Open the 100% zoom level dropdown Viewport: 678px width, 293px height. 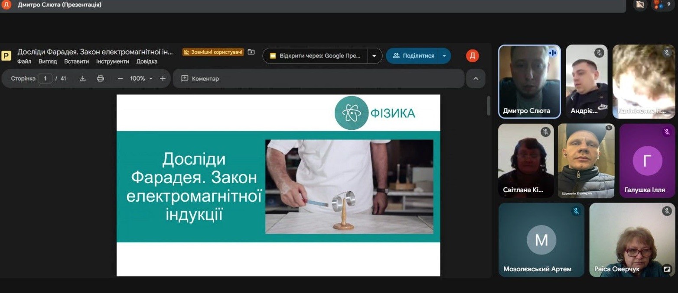tap(141, 78)
